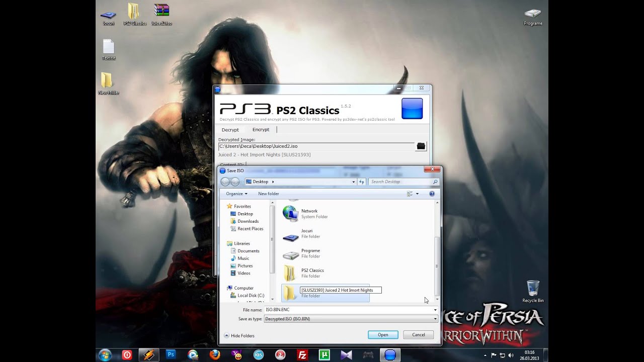
Task: Open Photoshop from the taskbar
Action: pyautogui.click(x=171, y=354)
